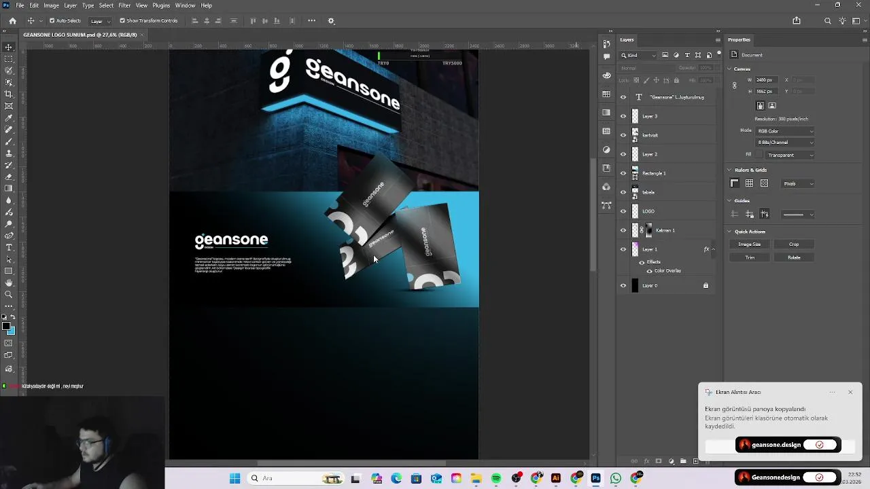870x489 pixels.
Task: Select the Katman 1 layer mask thumbnail
Action: [648, 230]
